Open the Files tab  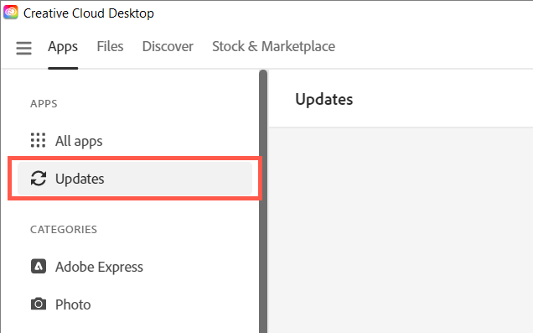tap(110, 46)
